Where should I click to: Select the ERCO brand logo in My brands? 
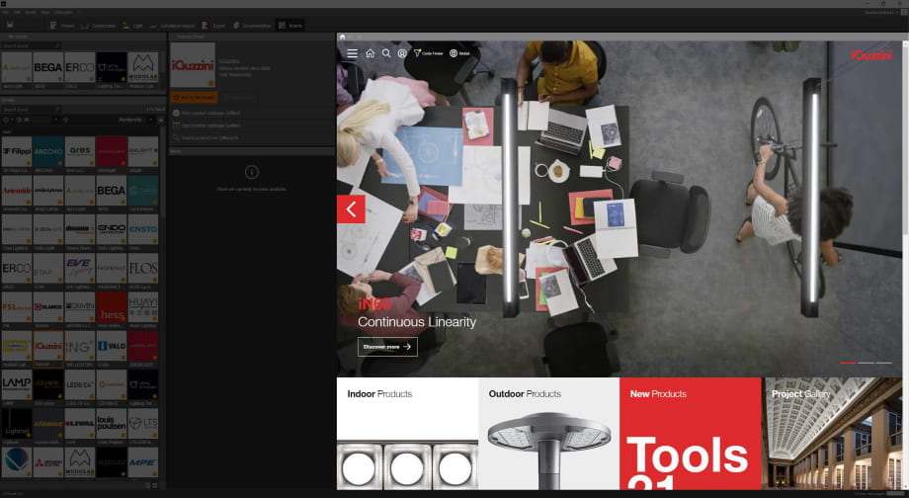[79, 68]
